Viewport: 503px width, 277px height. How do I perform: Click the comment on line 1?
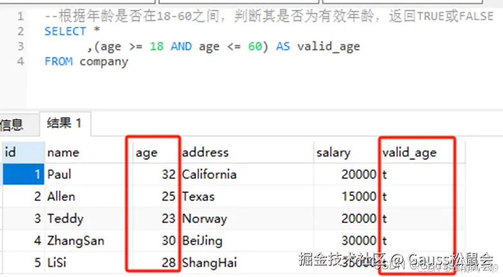point(269,16)
